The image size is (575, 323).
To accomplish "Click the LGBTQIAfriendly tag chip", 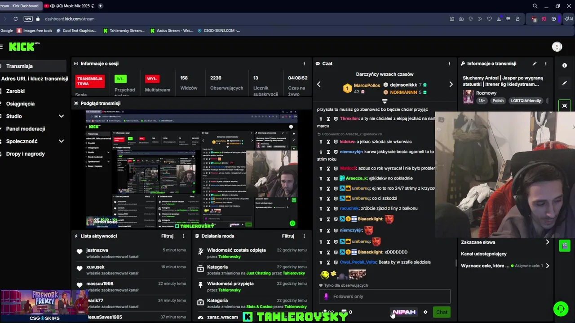I will [526, 101].
